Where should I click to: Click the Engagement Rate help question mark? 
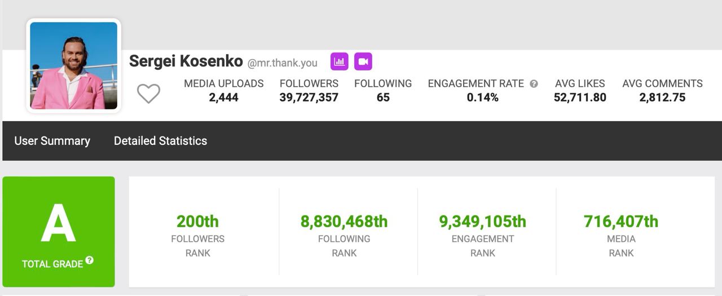[x=534, y=84]
